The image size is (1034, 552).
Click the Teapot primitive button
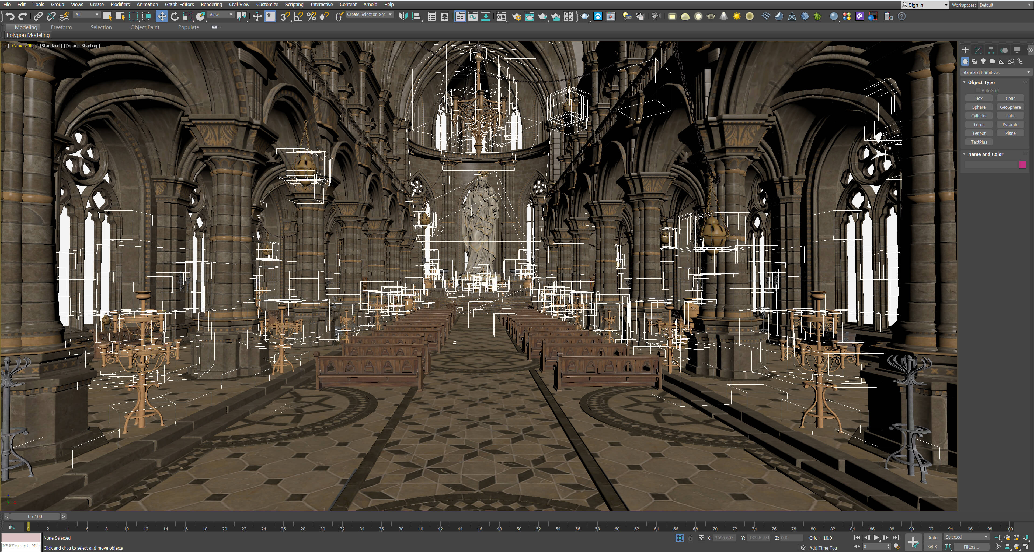pos(979,133)
